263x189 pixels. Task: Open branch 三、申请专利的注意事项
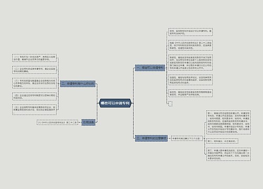[x=151, y=139]
